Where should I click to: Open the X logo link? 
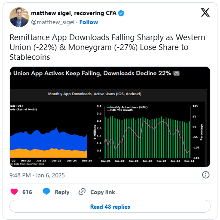(205, 12)
